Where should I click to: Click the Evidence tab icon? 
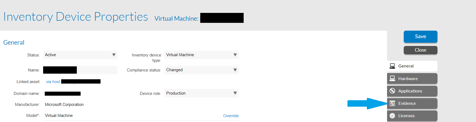click(392, 103)
